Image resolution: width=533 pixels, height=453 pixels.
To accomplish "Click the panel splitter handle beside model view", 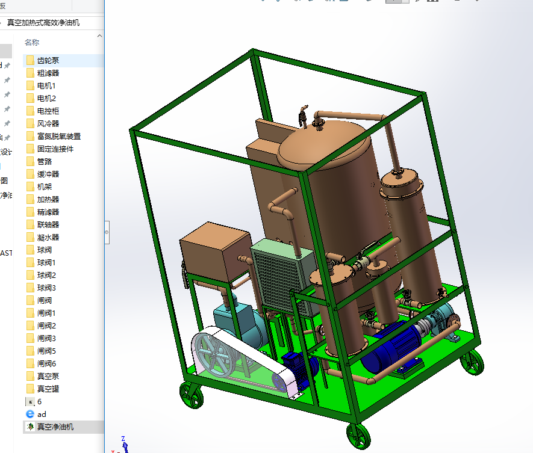I will point(107,232).
